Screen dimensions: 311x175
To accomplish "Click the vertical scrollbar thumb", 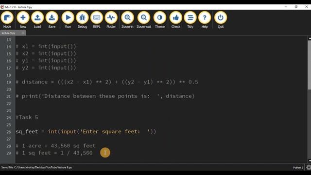I will 310,65.
